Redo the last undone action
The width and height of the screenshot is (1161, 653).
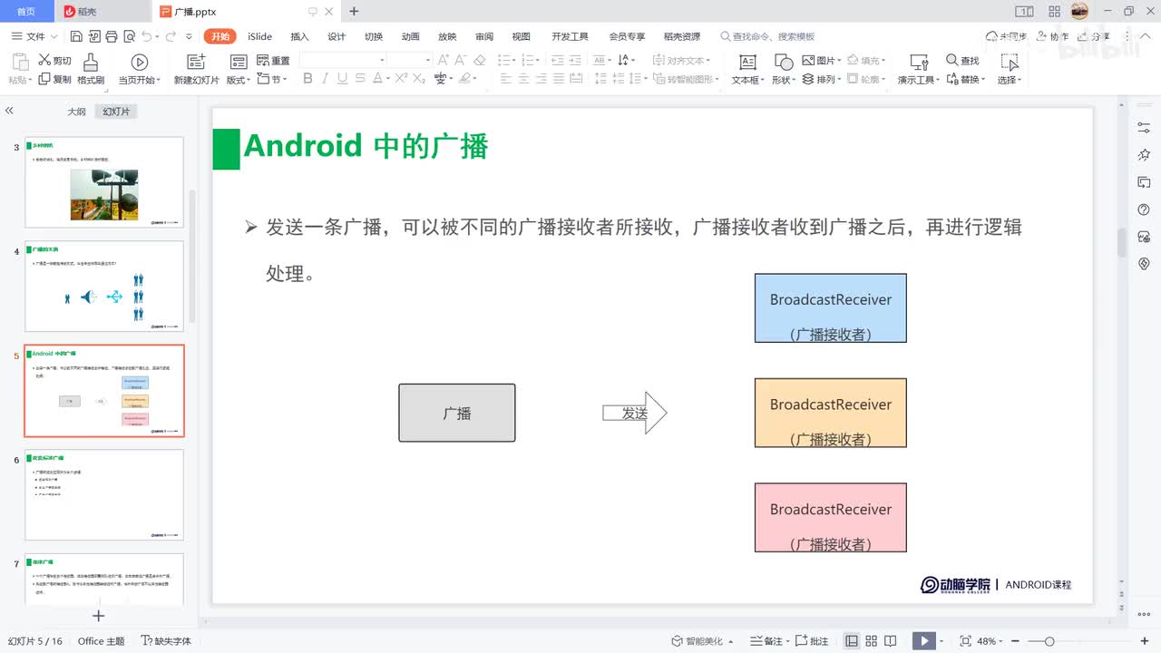pyautogui.click(x=170, y=36)
